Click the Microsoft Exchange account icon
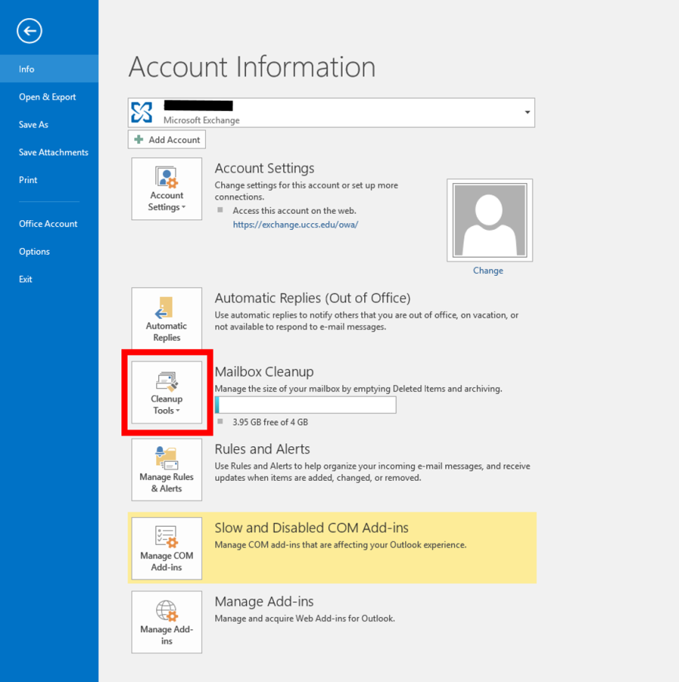The image size is (679, 682). point(142,112)
